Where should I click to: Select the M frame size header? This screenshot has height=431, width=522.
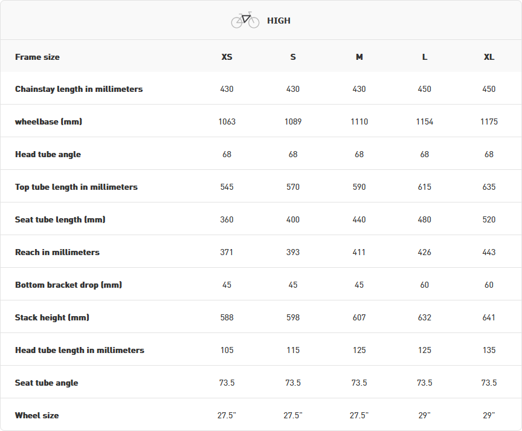(359, 57)
